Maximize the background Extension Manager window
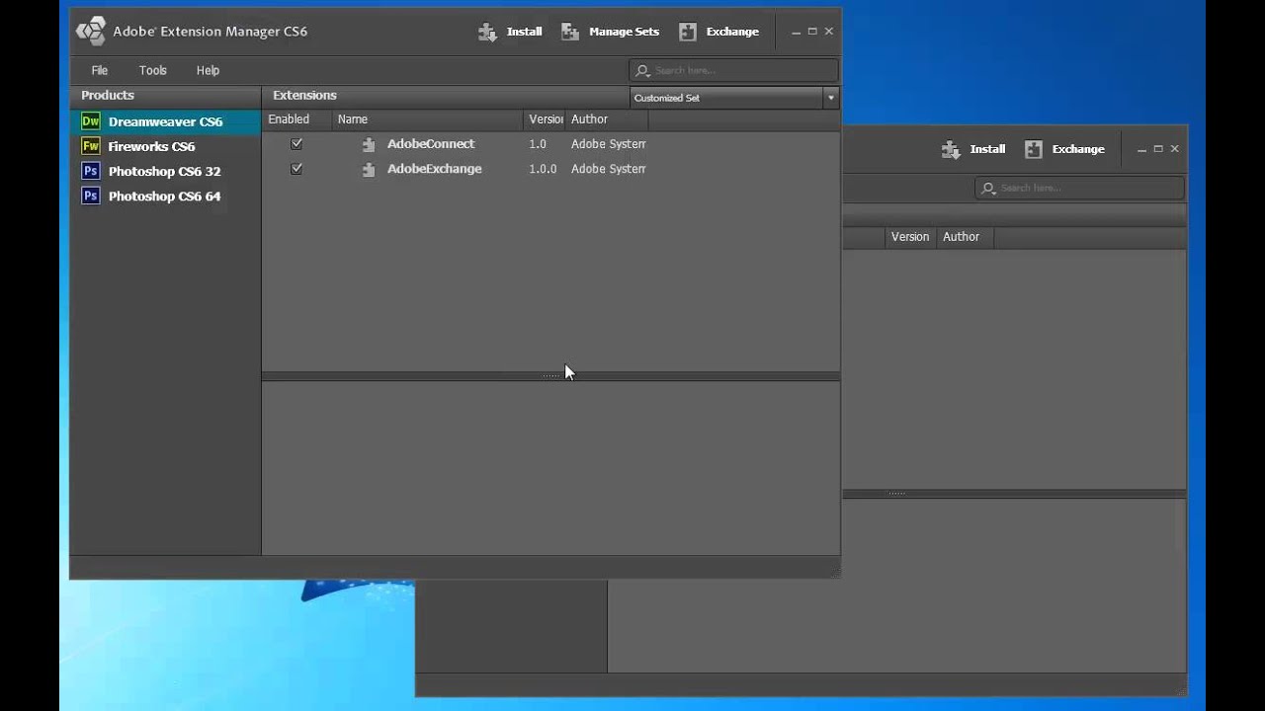 1158,149
